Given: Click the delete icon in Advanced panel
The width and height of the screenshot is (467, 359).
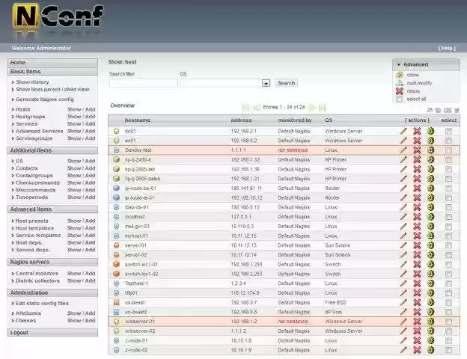Looking at the screenshot, I should coord(400,91).
